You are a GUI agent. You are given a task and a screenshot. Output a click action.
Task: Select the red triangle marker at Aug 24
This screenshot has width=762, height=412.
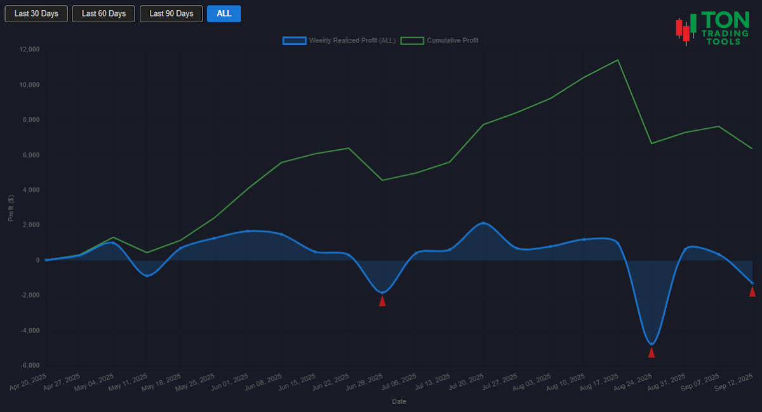click(651, 352)
